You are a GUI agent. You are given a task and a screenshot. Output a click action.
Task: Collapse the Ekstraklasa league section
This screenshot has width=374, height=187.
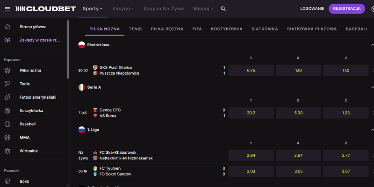click(372, 45)
